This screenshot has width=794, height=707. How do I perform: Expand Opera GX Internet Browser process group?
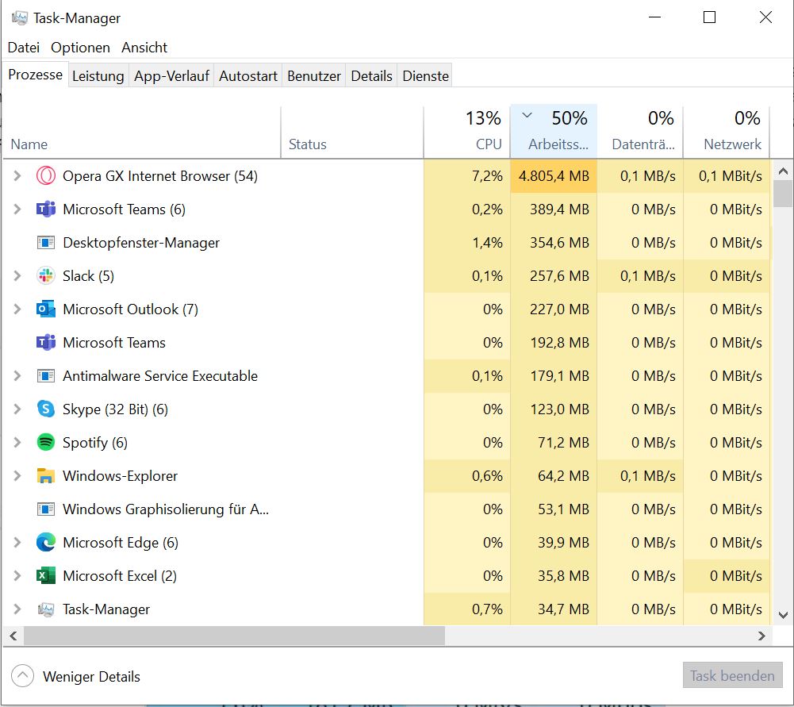(17, 175)
